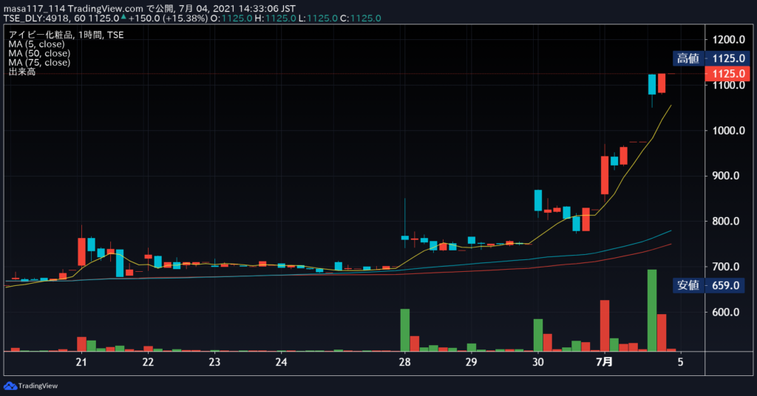Click the masa117_114 author name
The width and height of the screenshot is (757, 396).
pos(34,9)
